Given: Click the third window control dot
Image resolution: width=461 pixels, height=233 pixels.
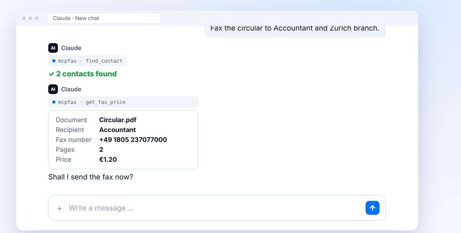Looking at the screenshot, I should 37,18.
